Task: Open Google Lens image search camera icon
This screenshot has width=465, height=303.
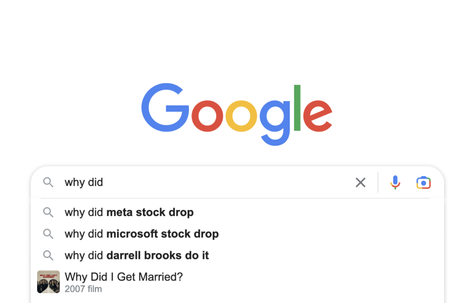Action: pos(424,182)
